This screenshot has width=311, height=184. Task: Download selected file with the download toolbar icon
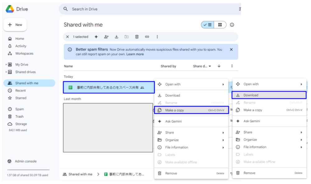click(116, 36)
